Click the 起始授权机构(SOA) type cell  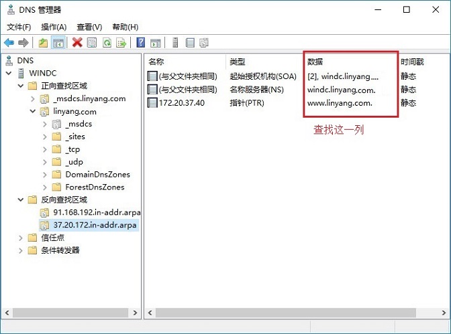tap(263, 76)
